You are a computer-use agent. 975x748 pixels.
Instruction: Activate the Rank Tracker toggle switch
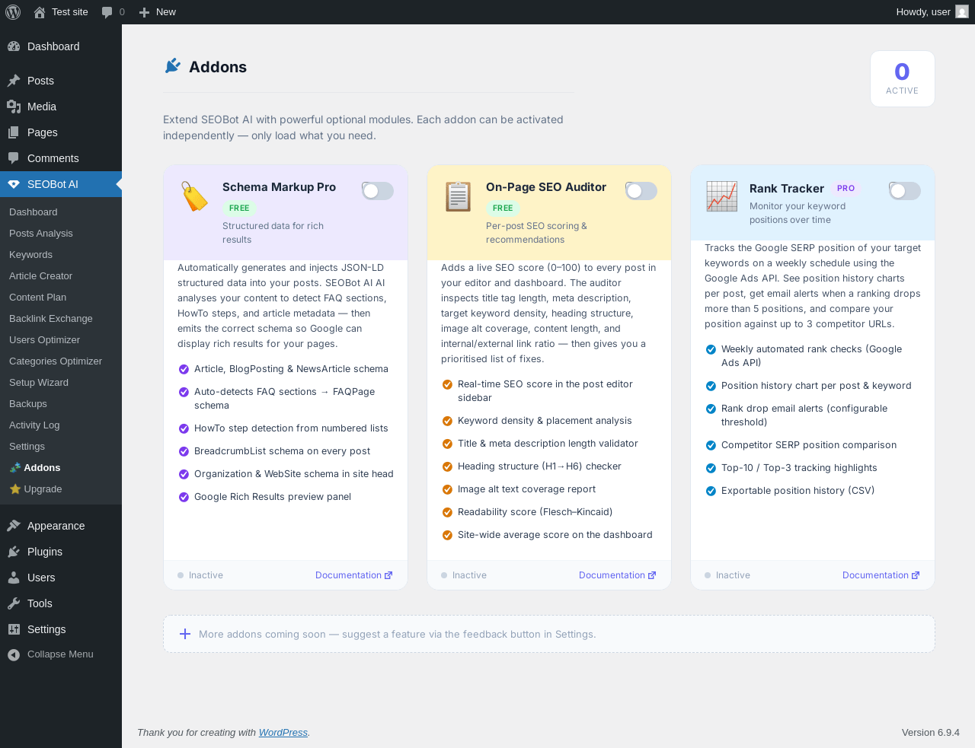coord(905,191)
